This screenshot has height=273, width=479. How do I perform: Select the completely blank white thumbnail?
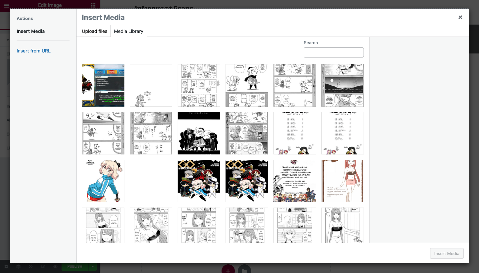pyautogui.click(x=151, y=181)
